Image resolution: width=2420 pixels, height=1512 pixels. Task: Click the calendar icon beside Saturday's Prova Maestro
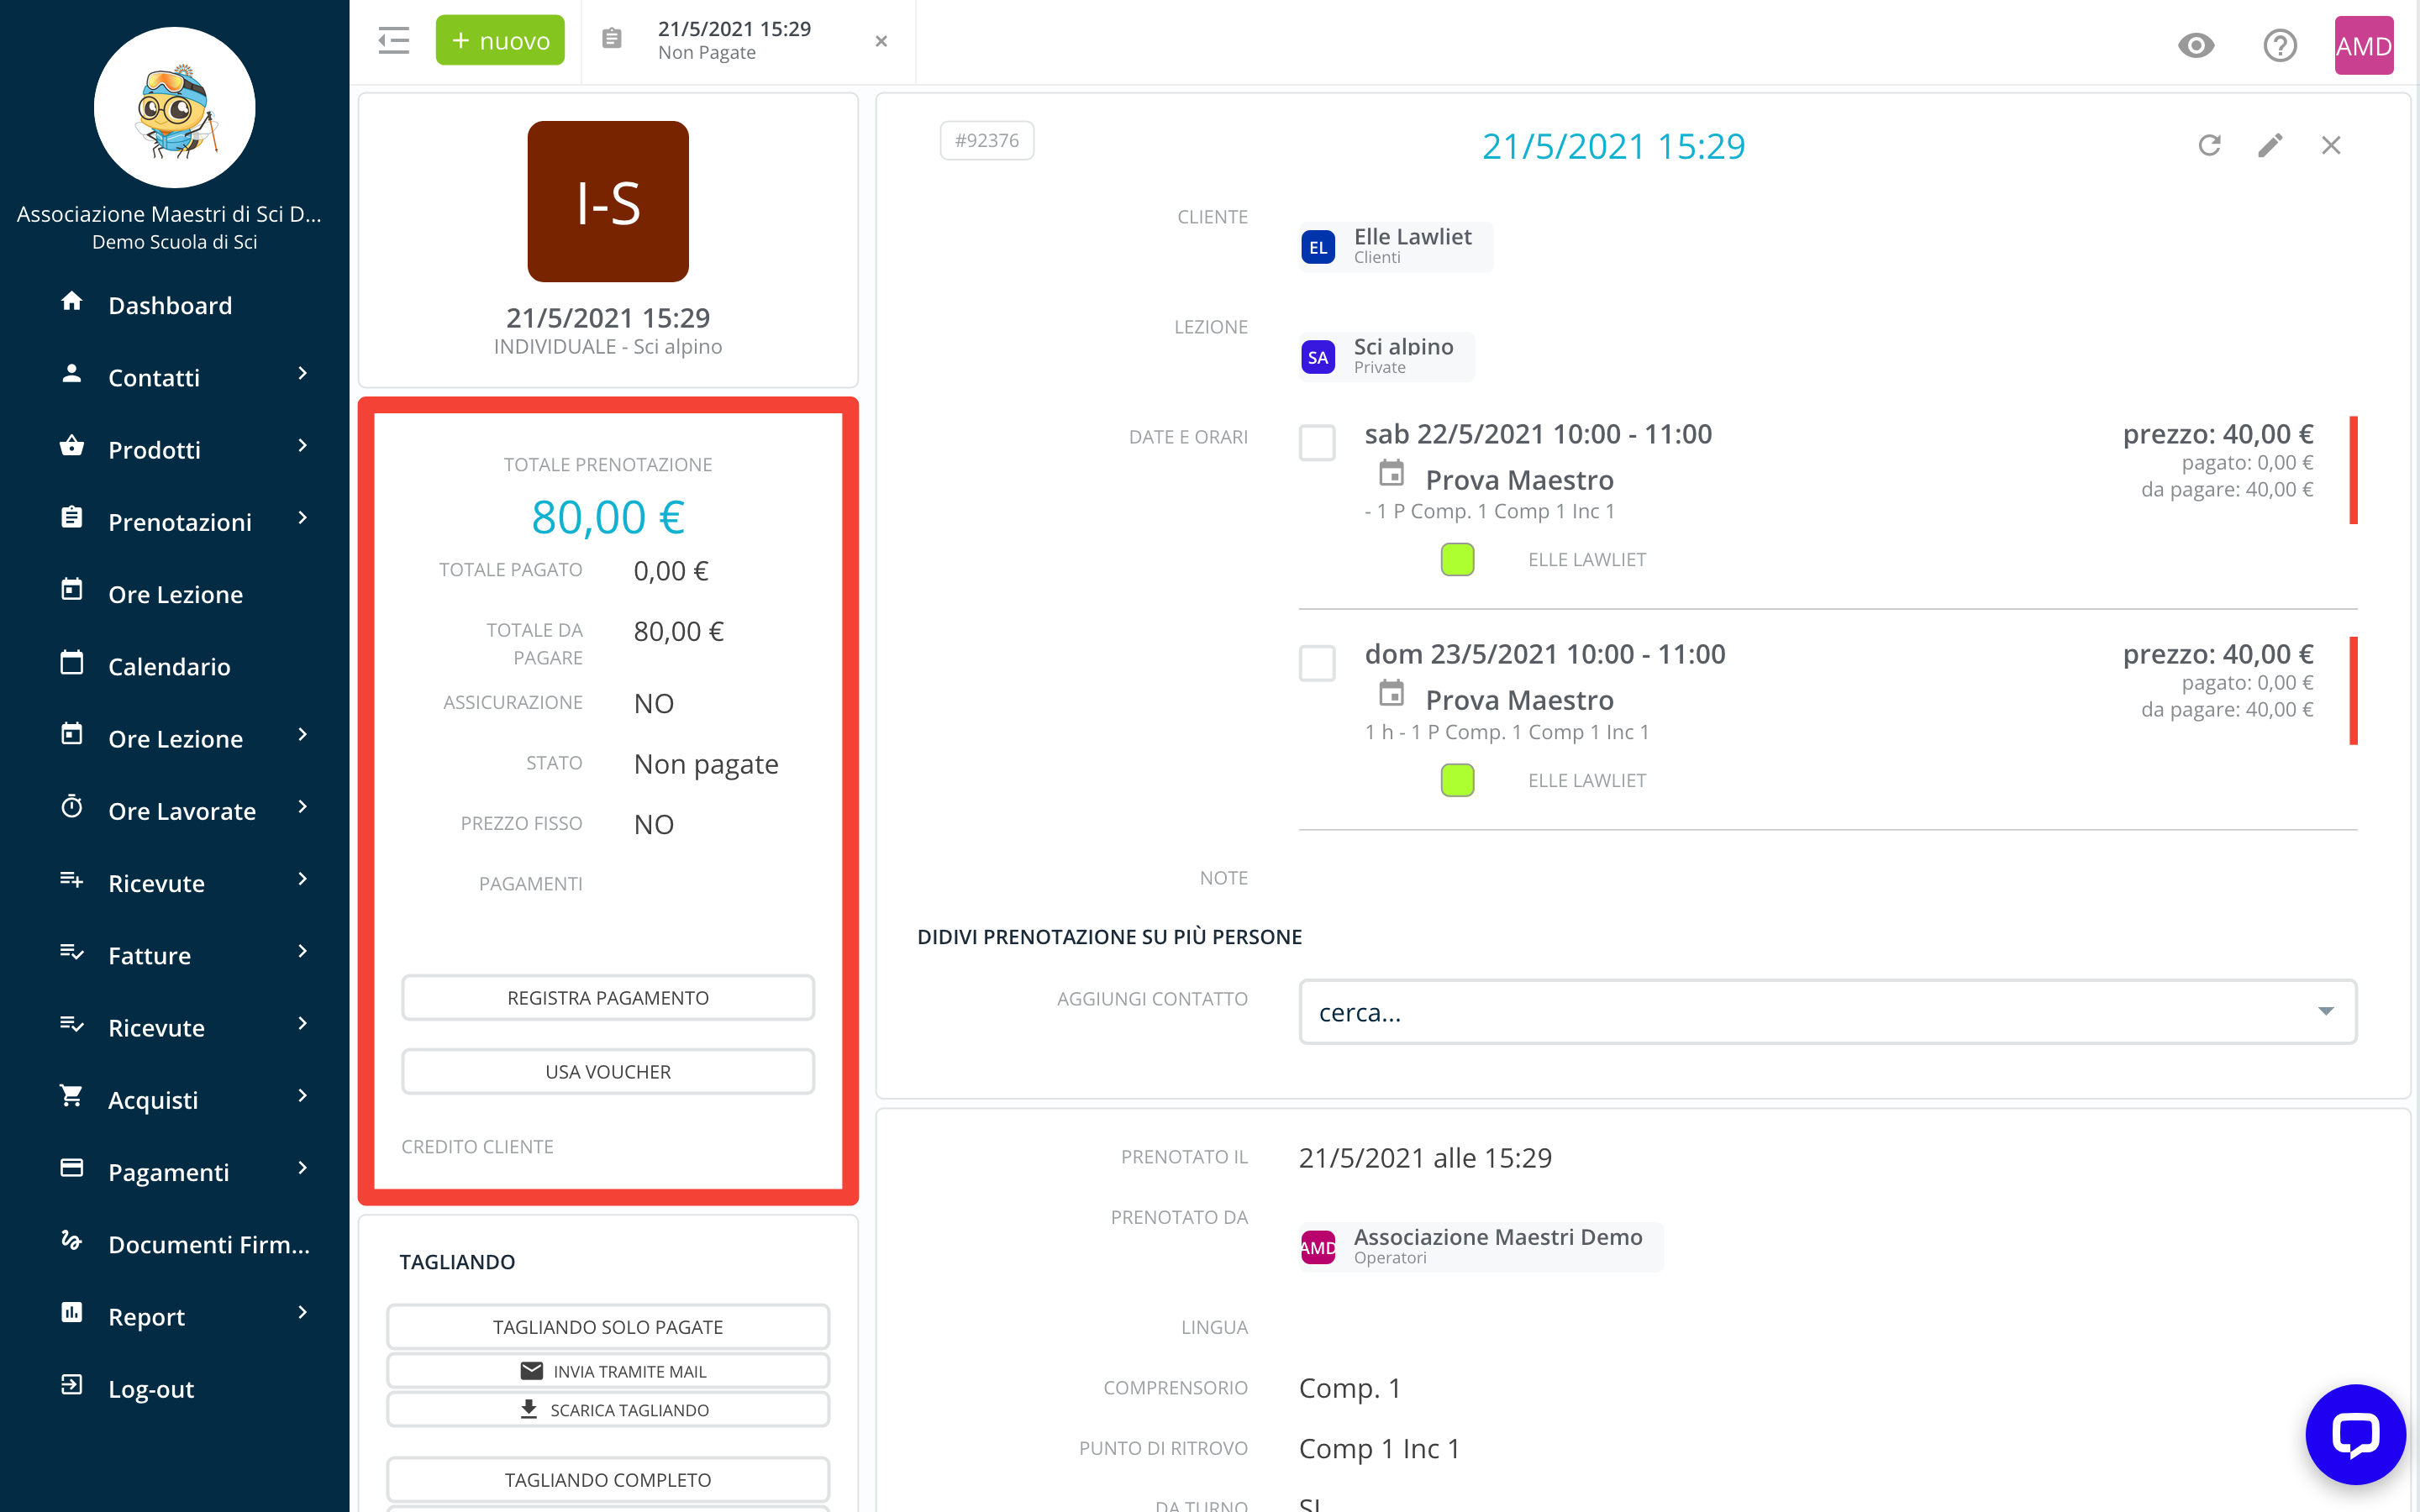tap(1391, 473)
